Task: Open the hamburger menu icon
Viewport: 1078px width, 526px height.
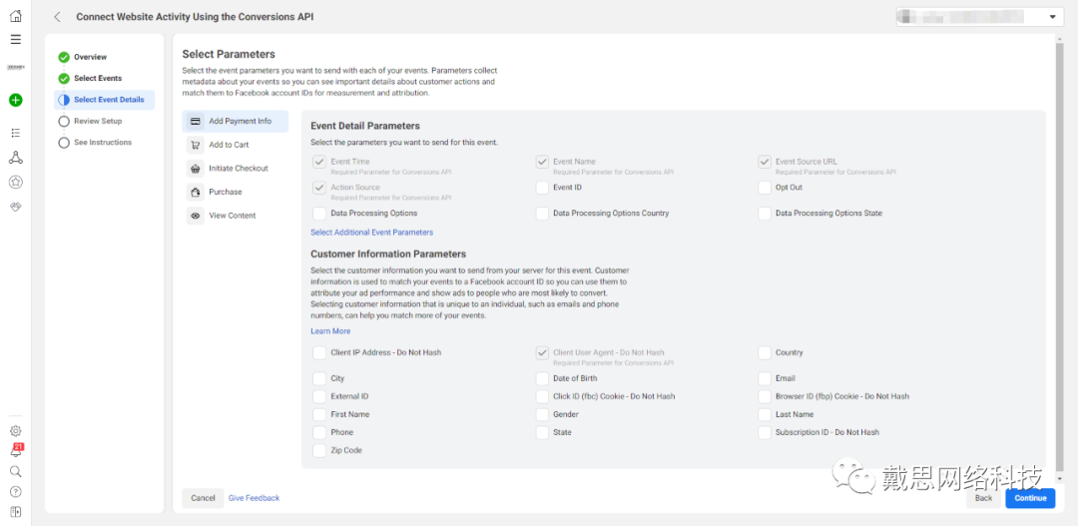Action: click(x=15, y=39)
